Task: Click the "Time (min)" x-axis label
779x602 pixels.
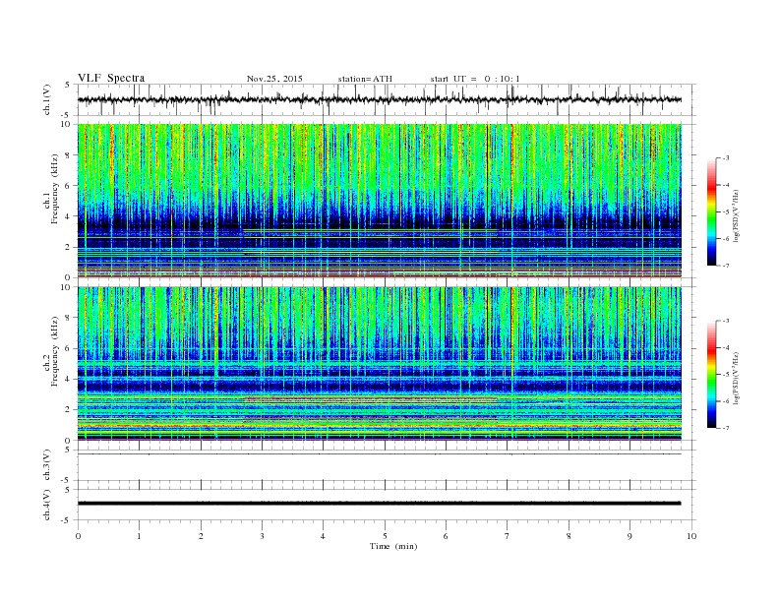Action: pyautogui.click(x=393, y=546)
